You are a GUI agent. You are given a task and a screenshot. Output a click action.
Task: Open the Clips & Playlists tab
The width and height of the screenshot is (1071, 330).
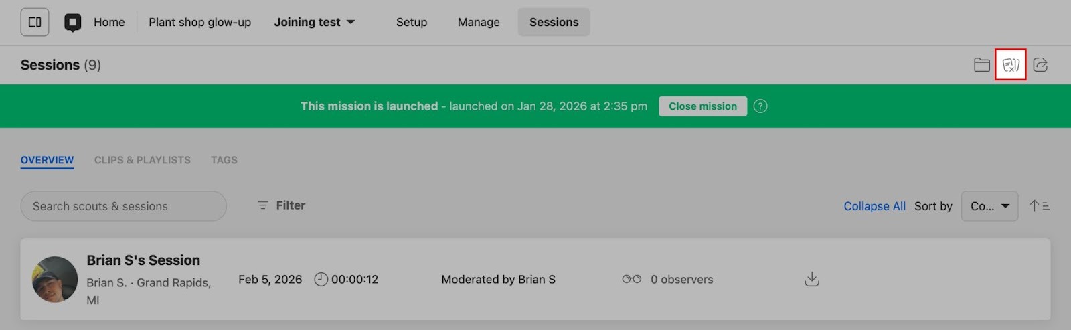tap(142, 160)
